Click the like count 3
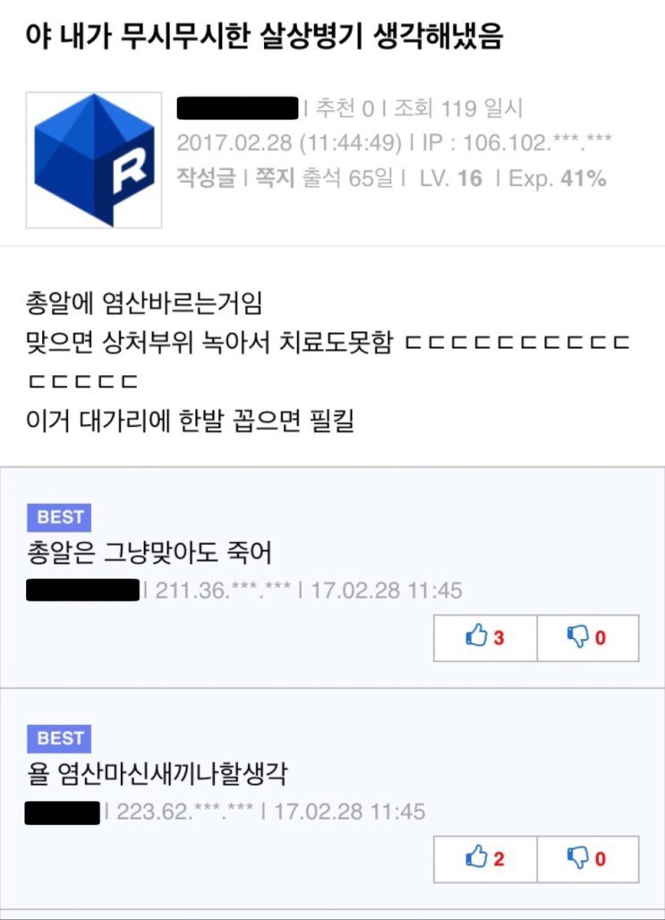Image resolution: width=665 pixels, height=920 pixels. 499,638
